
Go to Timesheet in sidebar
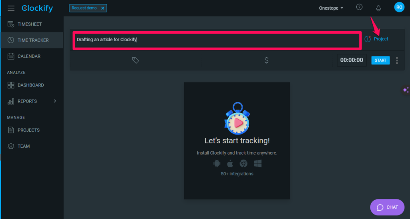pyautogui.click(x=32, y=24)
